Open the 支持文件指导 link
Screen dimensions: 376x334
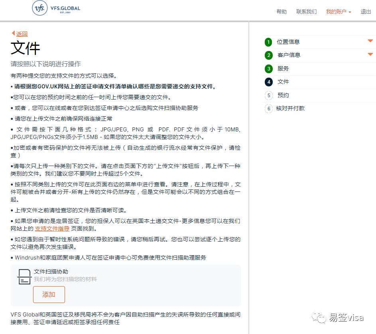point(52,229)
